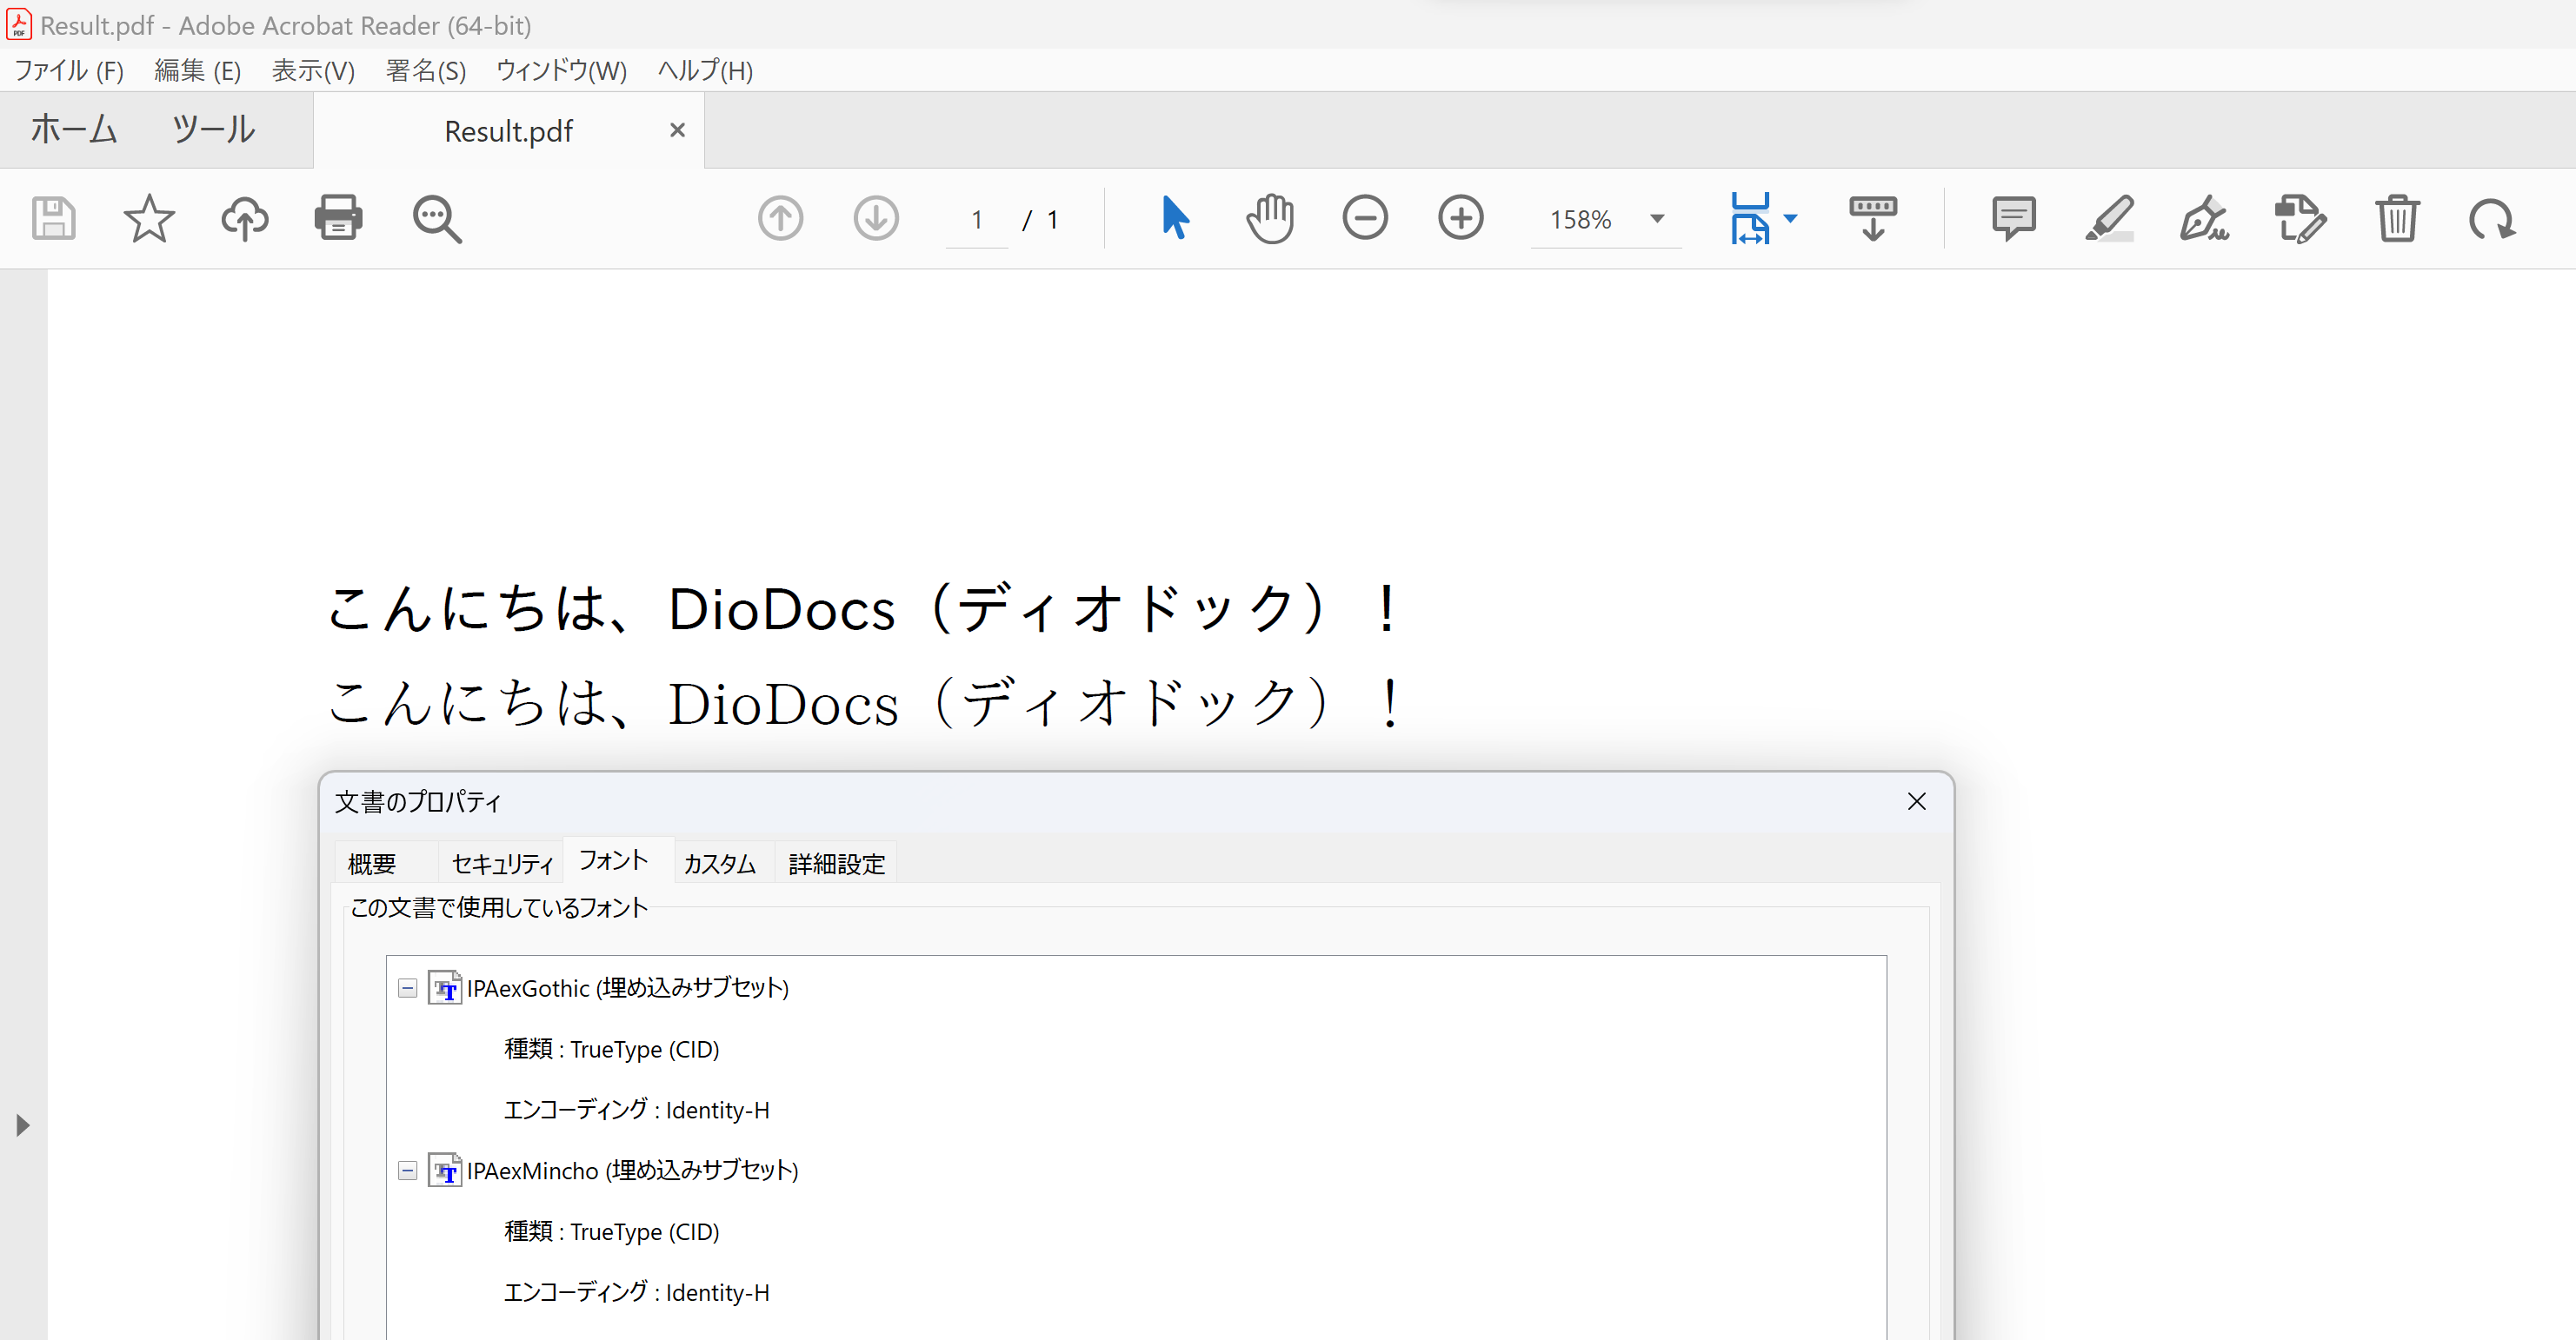This screenshot has width=2576, height=1340.
Task: Expand the left navigation pane
Action: 23,1125
